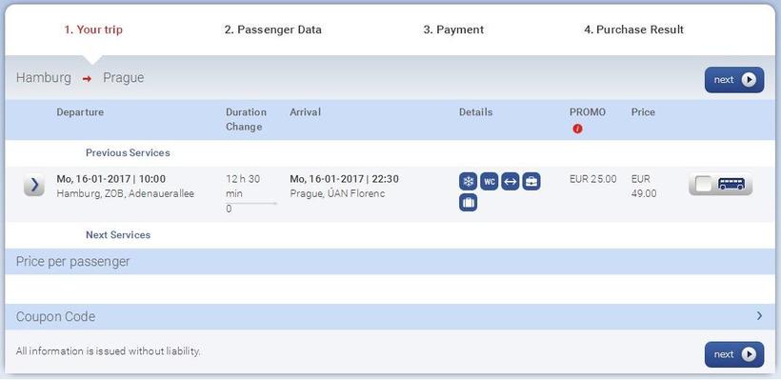Click the red arrow between Hamburg and Prague

point(88,79)
